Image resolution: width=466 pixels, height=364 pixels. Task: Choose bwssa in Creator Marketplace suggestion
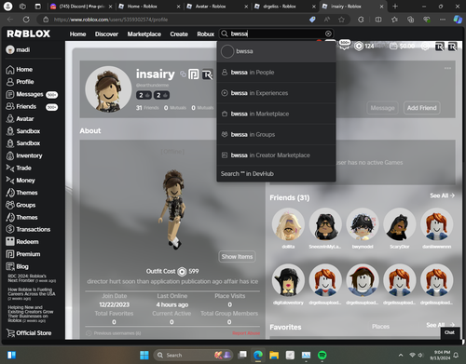point(276,155)
